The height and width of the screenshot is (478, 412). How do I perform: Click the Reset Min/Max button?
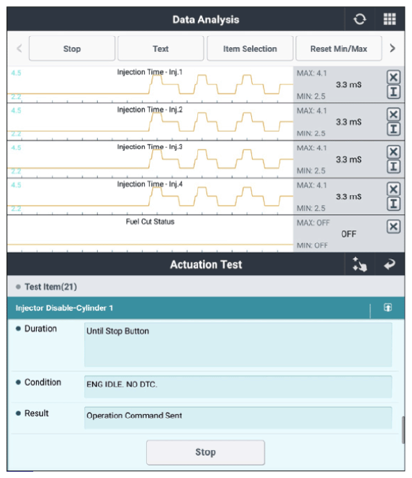[339, 48]
